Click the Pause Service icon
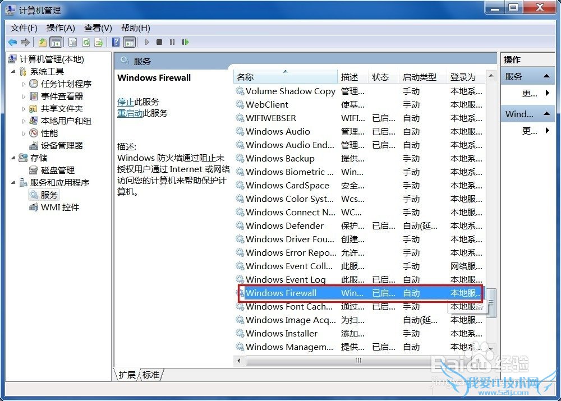The image size is (561, 401). (x=172, y=42)
